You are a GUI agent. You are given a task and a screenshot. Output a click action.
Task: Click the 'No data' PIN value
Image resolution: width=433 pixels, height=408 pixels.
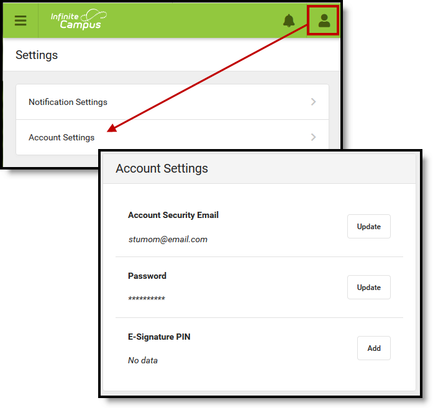click(143, 360)
